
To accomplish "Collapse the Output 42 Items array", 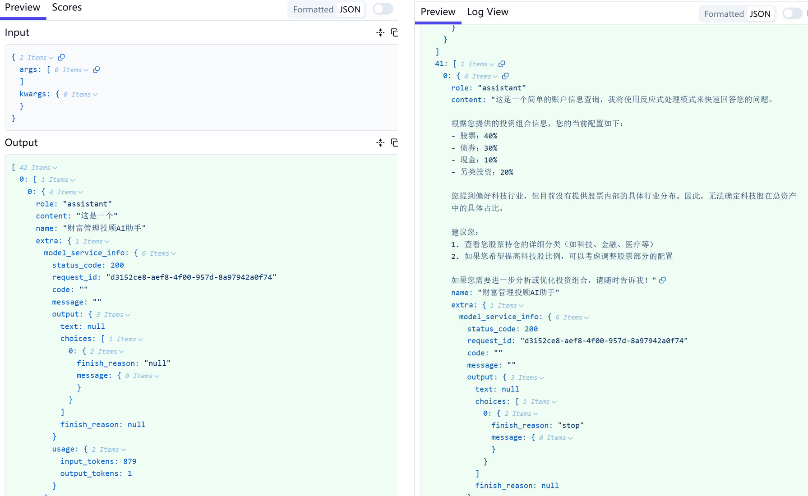I will click(55, 168).
